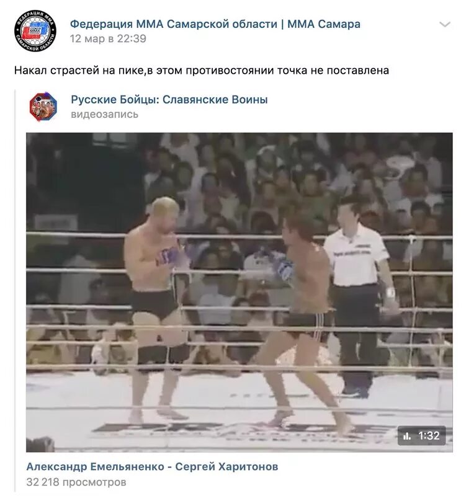Click the bars icon beside 1:32
The height and width of the screenshot is (496, 466).
(x=407, y=436)
